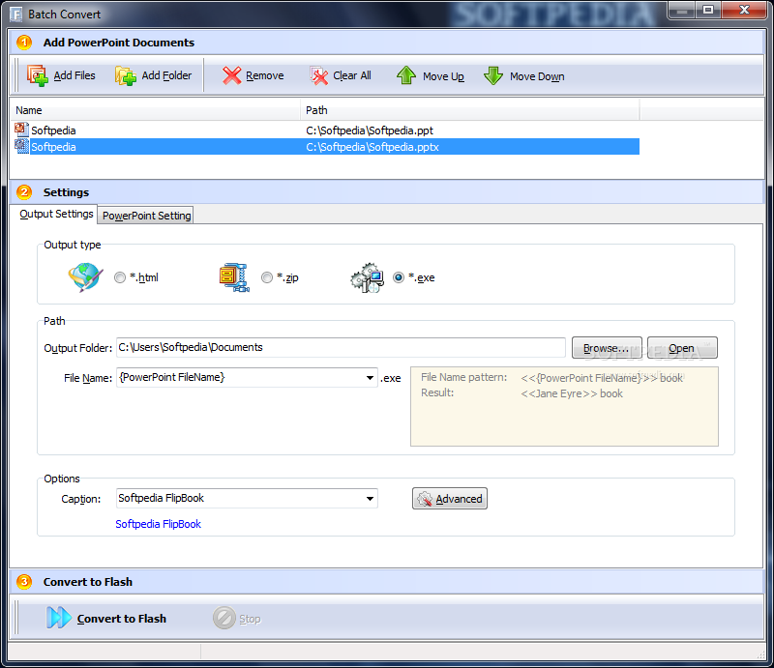Click the Stop button label
The width and height of the screenshot is (774, 668).
(x=250, y=619)
